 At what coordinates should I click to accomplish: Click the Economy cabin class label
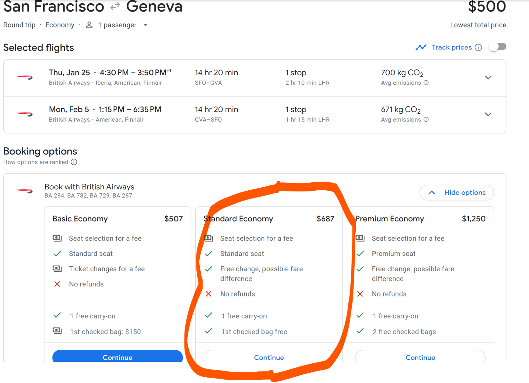click(x=60, y=25)
